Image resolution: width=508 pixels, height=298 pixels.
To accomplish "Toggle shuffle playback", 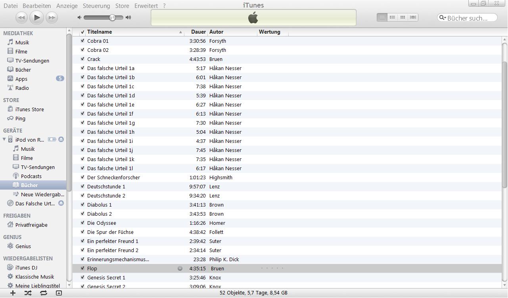I will pyautogui.click(x=28, y=293).
